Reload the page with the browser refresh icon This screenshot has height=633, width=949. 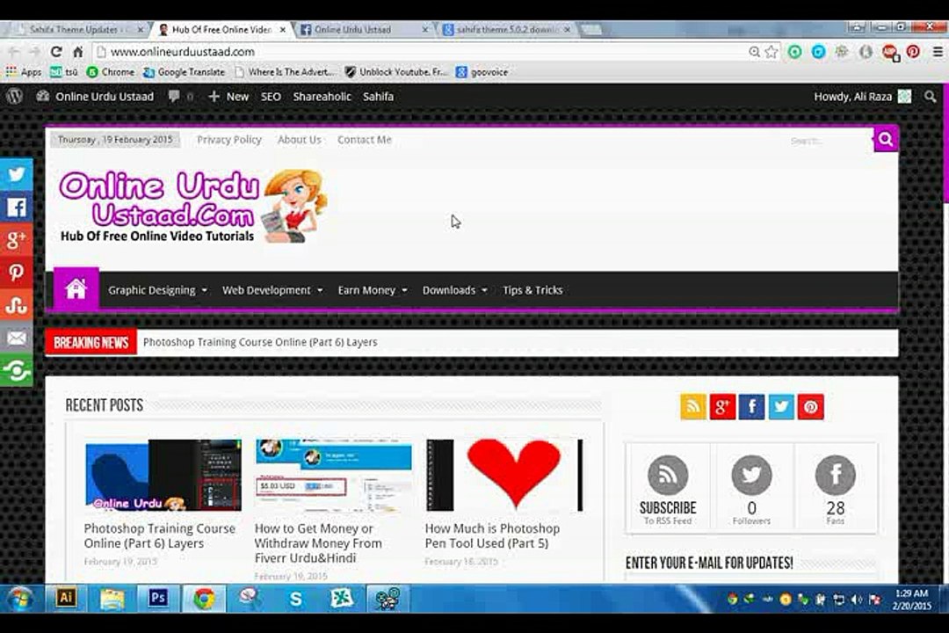(x=56, y=52)
